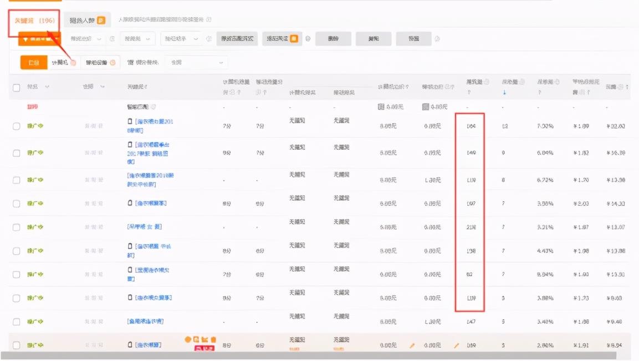
Task: Click the help icon right of the orange-badged grey button
Action: (308, 39)
